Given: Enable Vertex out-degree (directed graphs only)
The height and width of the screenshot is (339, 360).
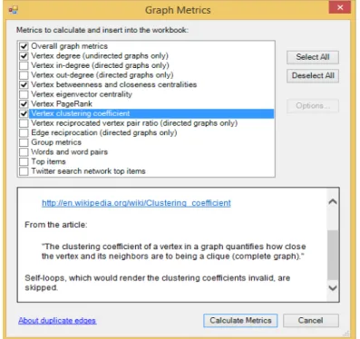Looking at the screenshot, I should coord(24,75).
